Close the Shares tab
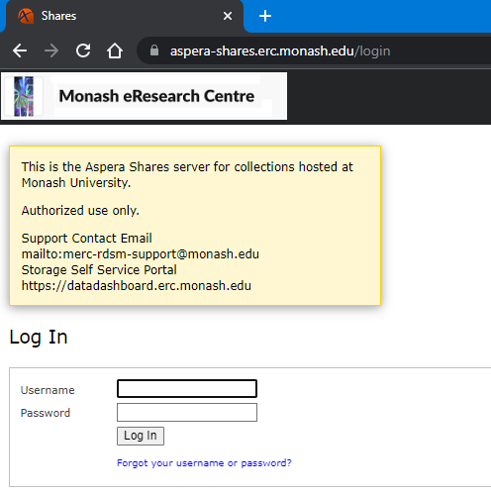This screenshot has width=491, height=495. click(228, 16)
